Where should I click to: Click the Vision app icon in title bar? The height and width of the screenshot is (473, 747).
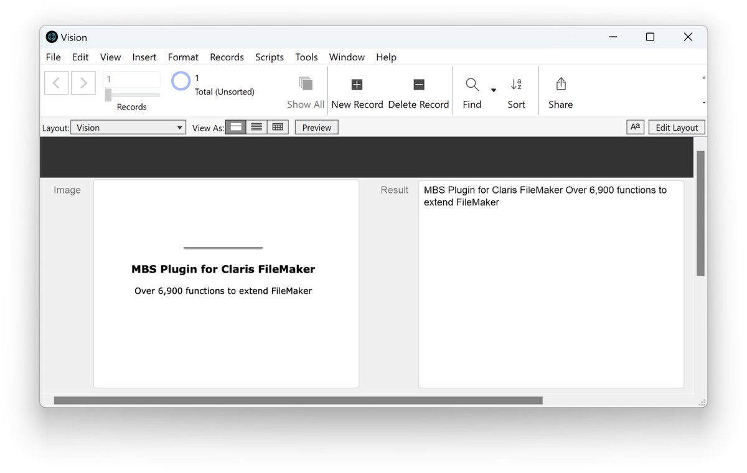coord(52,37)
